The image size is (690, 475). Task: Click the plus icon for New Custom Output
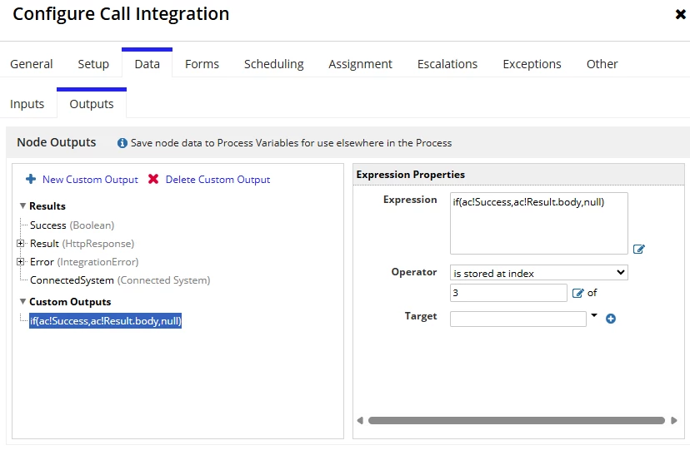coord(31,179)
